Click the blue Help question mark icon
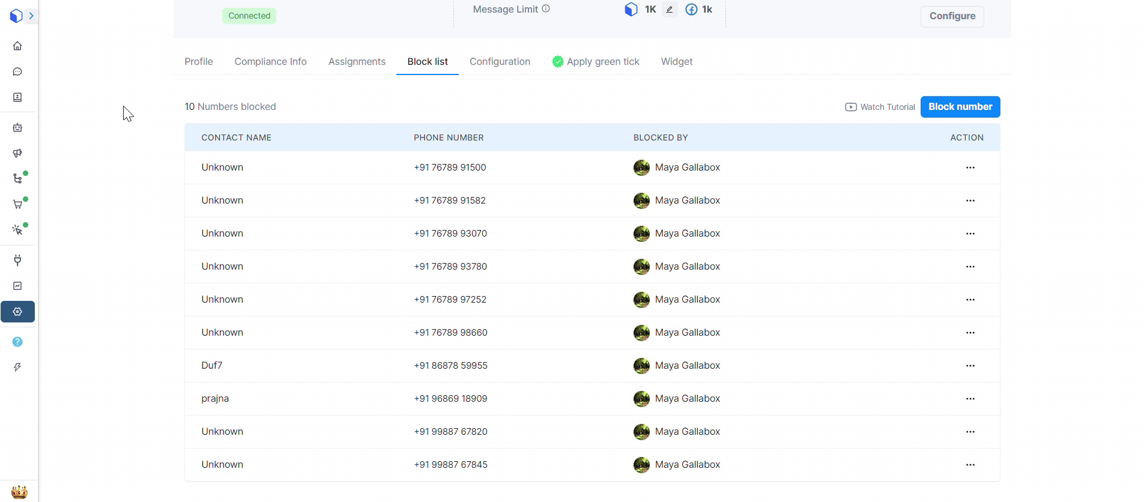Screen dimensions: 1144x502 tap(17, 342)
